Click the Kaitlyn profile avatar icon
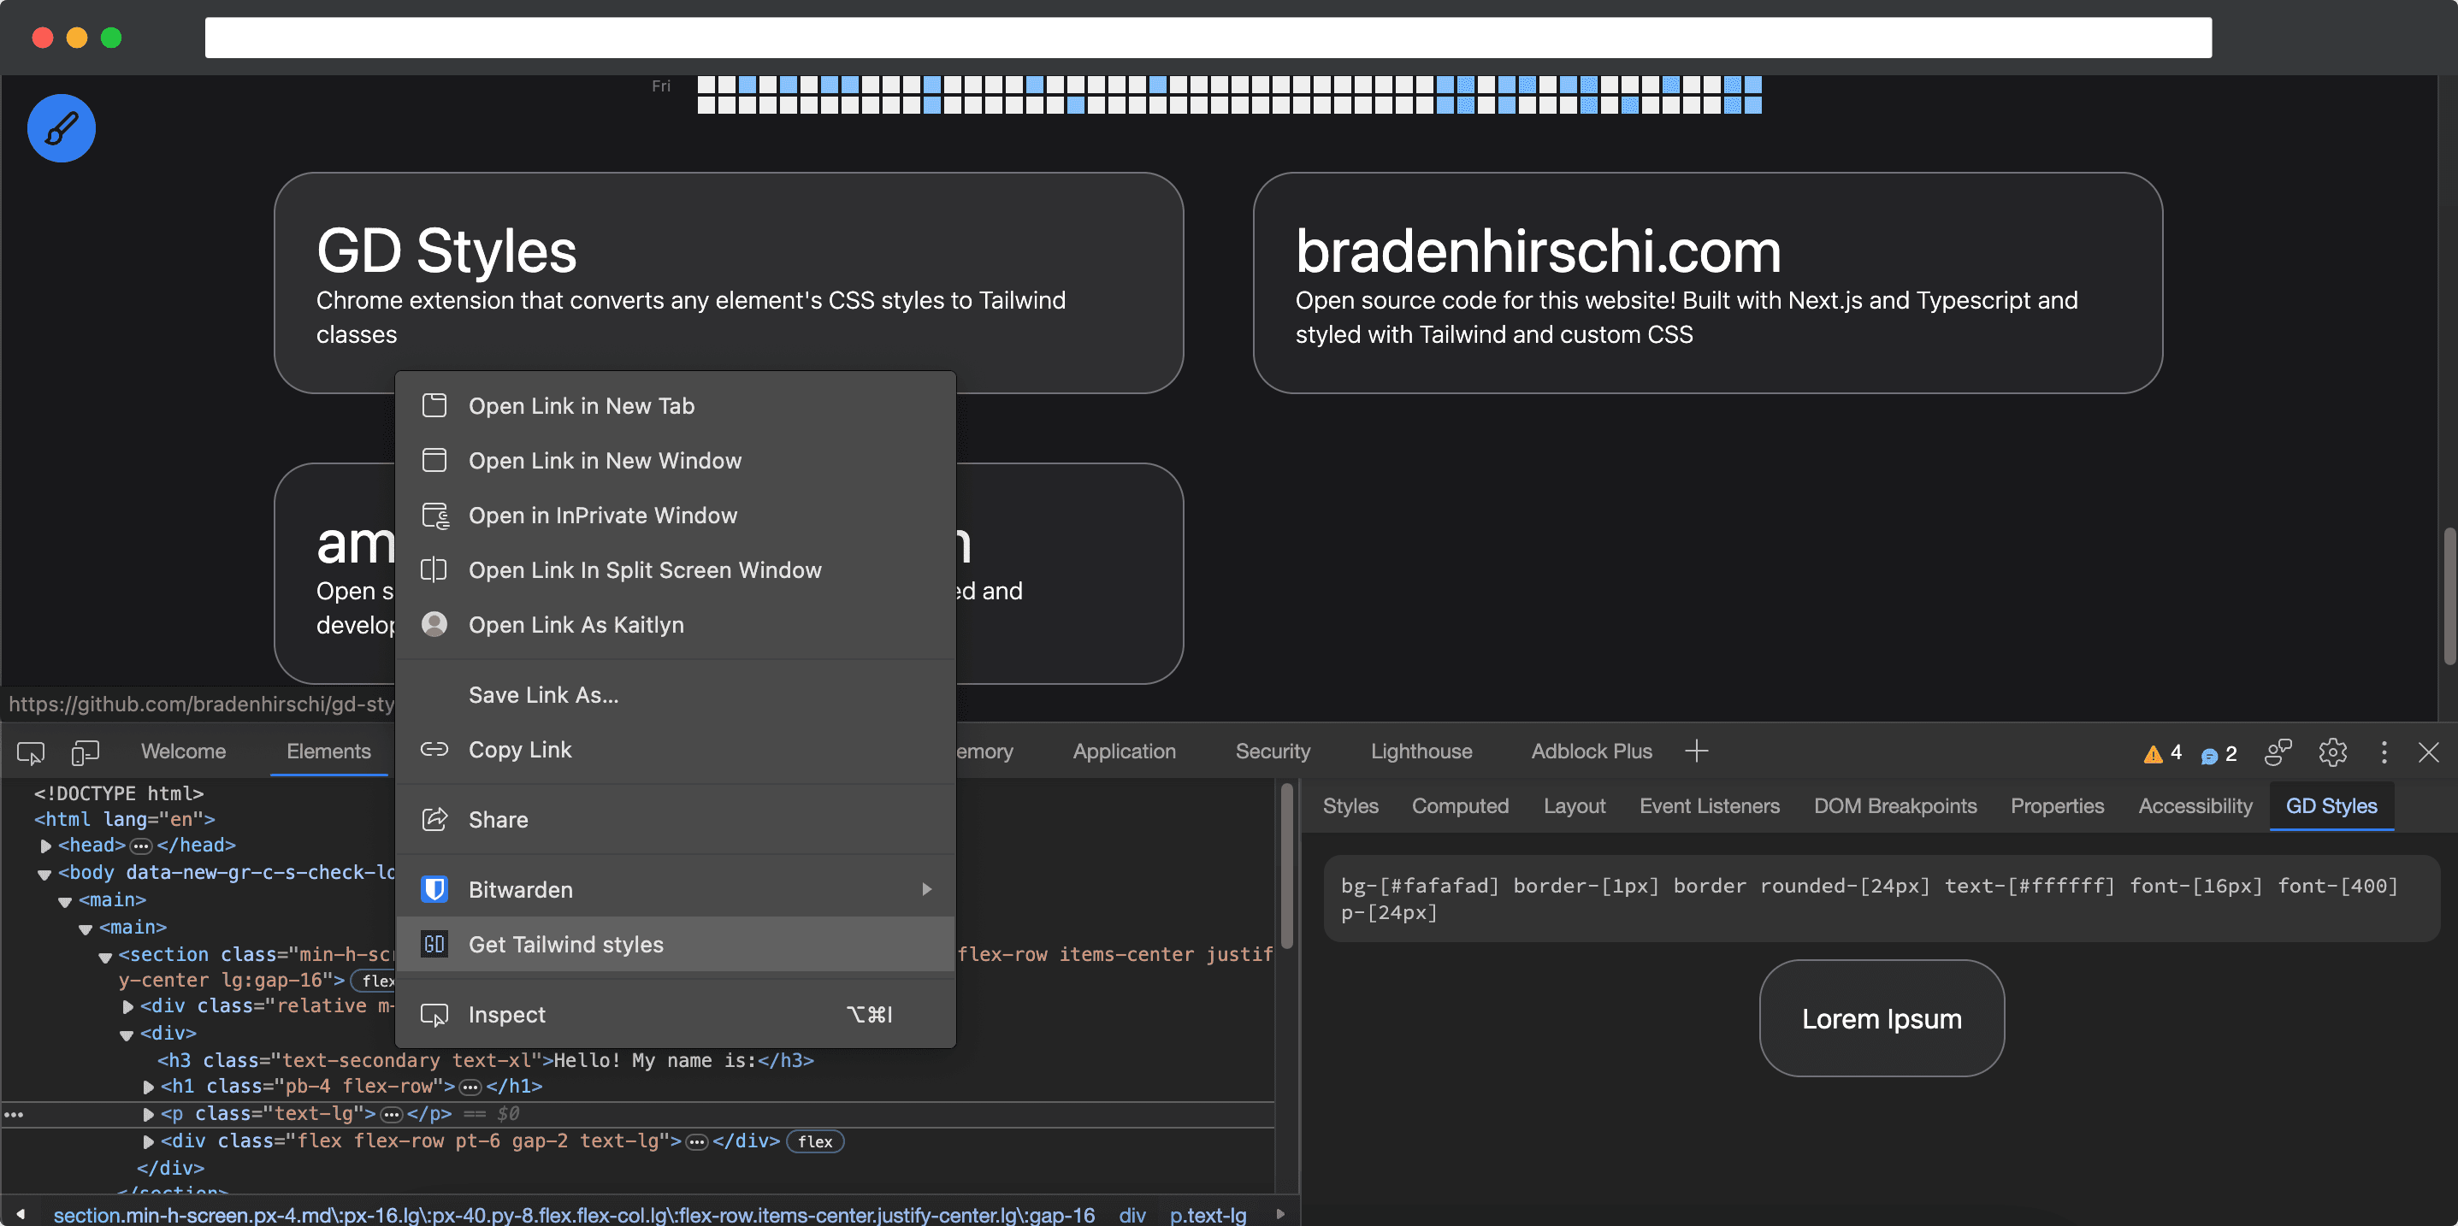Viewport: 2458px width, 1226px height. tap(434, 624)
